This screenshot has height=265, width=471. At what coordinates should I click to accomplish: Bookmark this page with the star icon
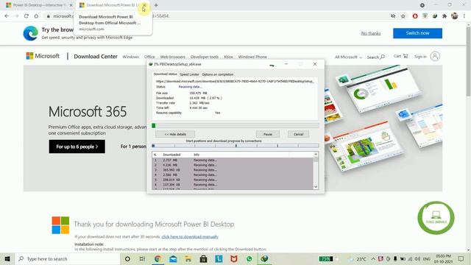tap(403, 16)
